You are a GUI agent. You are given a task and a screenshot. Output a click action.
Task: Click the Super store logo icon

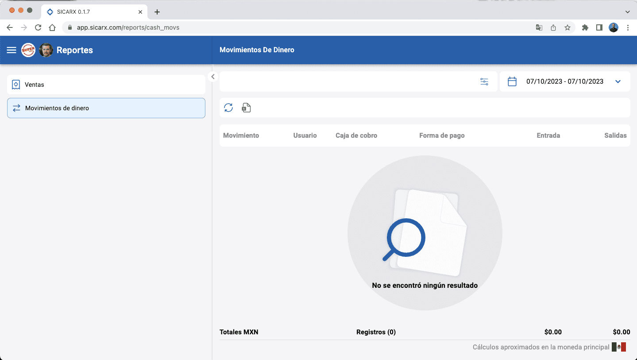[x=28, y=50]
